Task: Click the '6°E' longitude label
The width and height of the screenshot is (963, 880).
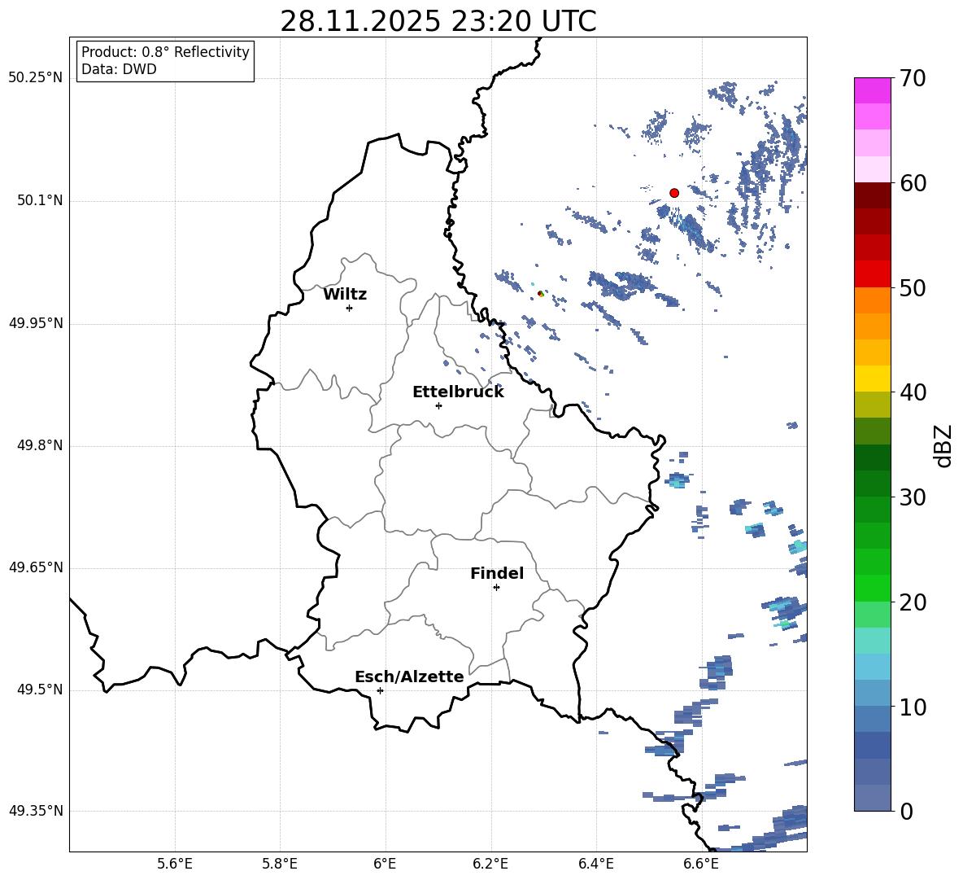Action: pyautogui.click(x=385, y=864)
